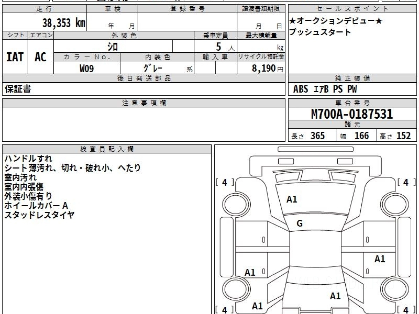Click the 諸元 header
This screenshot has height=314, width=419.
click(353, 125)
